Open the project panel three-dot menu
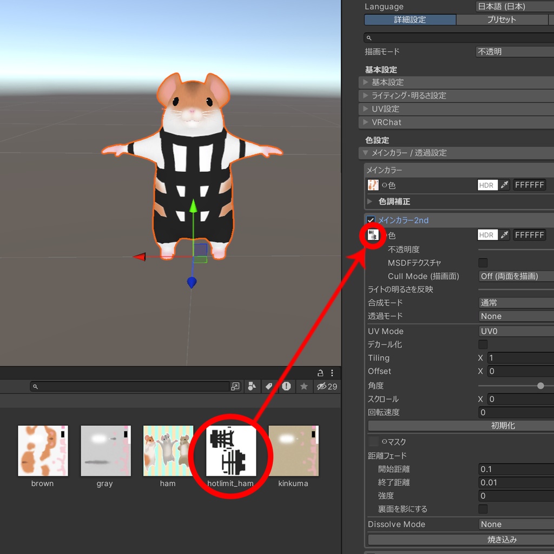Viewport: 554px width, 554px height. [x=332, y=373]
